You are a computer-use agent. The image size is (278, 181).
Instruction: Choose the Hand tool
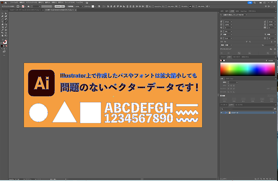2,35
